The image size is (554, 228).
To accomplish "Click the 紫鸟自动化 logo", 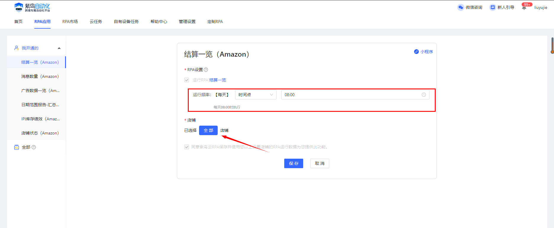I will pyautogui.click(x=32, y=7).
